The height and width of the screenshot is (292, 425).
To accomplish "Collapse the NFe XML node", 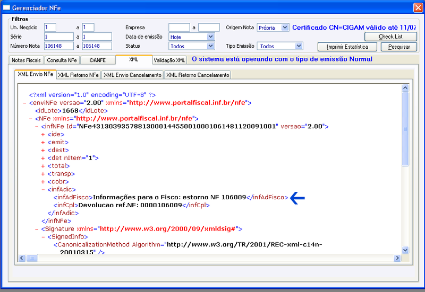I will pyautogui.click(x=30, y=119).
